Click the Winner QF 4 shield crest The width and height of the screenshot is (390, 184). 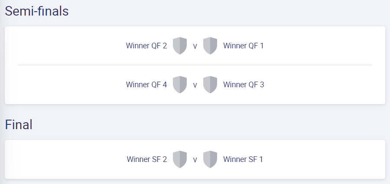click(x=180, y=85)
